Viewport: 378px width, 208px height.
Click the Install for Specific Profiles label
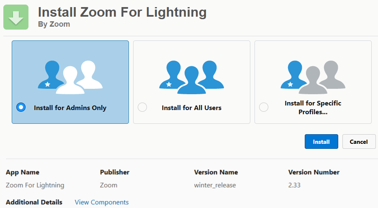coord(313,108)
